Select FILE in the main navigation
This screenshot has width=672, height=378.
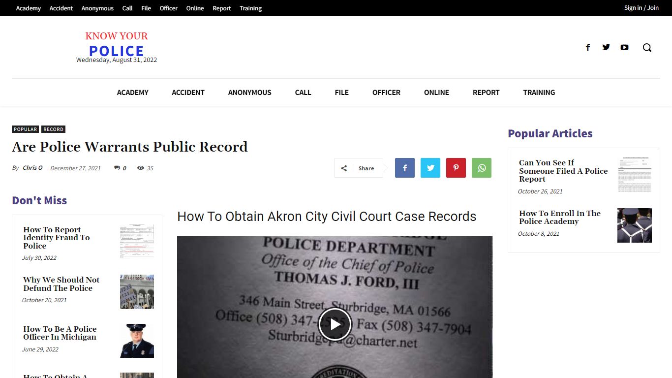tap(341, 93)
